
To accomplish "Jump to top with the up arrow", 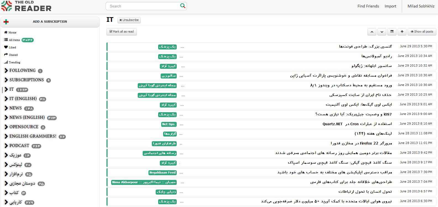I will click(402, 32).
